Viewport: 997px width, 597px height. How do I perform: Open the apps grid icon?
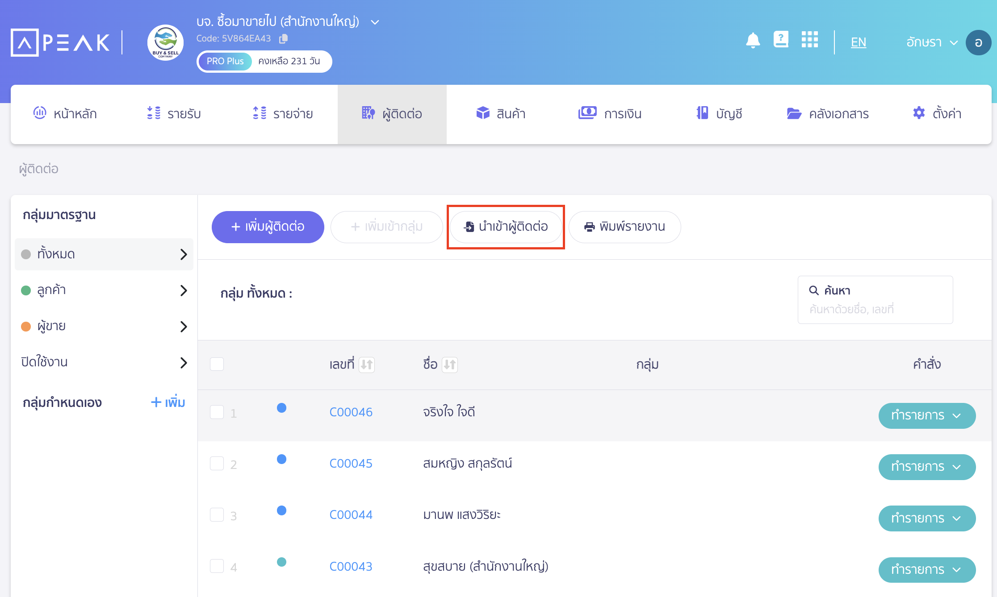point(809,39)
